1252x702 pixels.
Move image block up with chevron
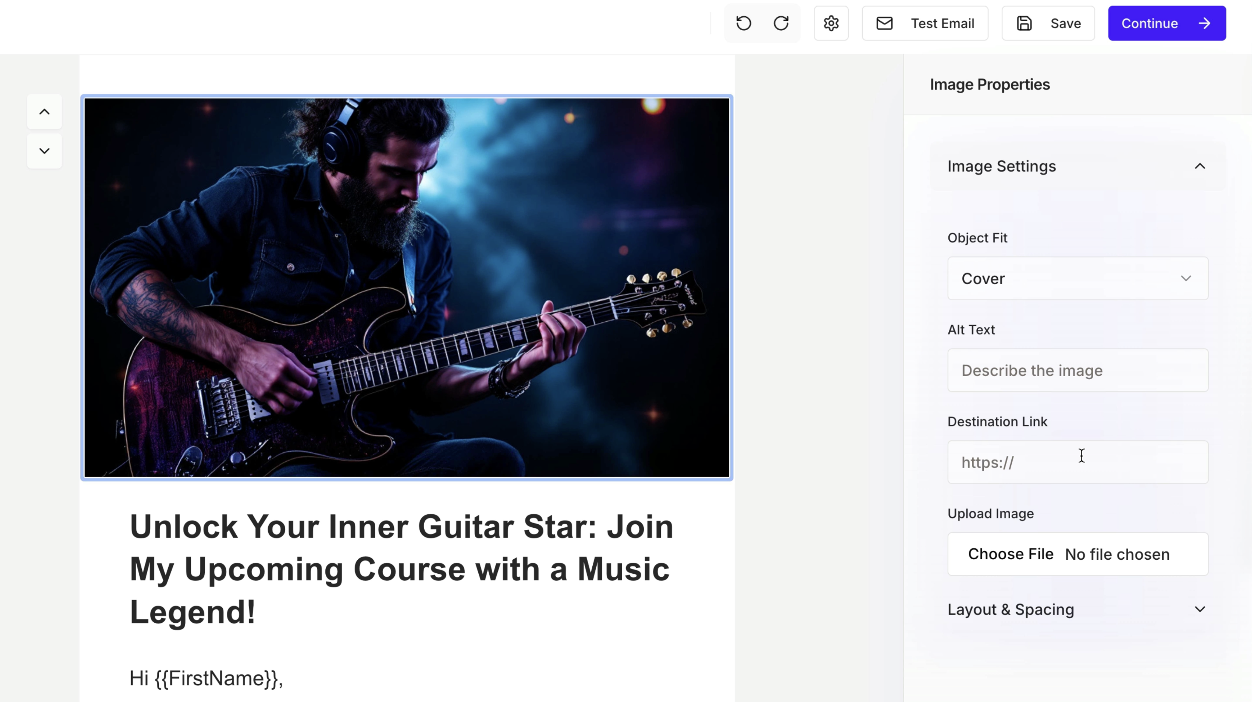coord(44,112)
